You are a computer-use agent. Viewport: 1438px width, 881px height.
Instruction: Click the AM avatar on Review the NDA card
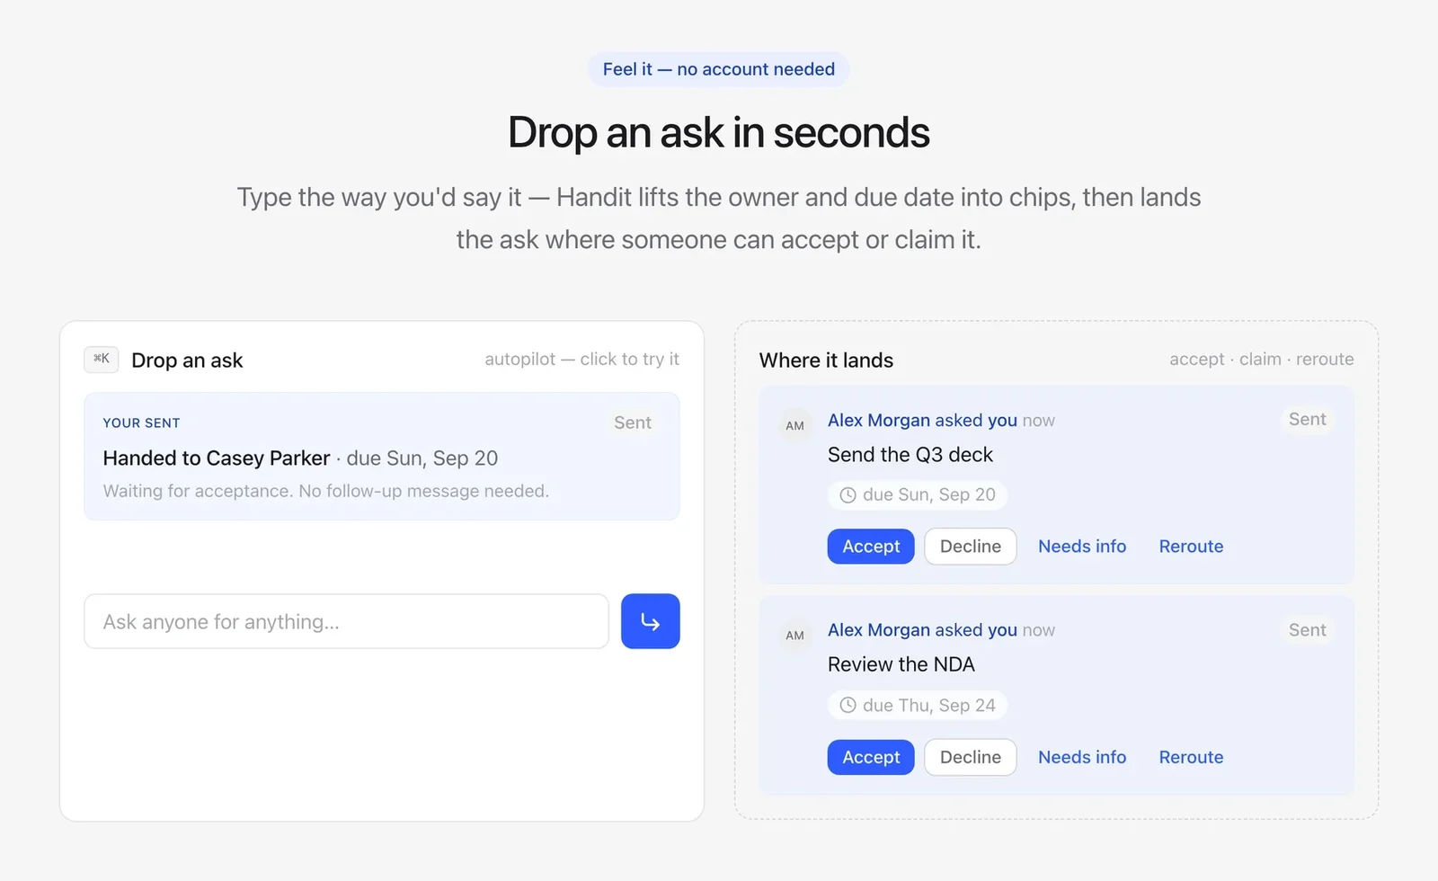[794, 636]
